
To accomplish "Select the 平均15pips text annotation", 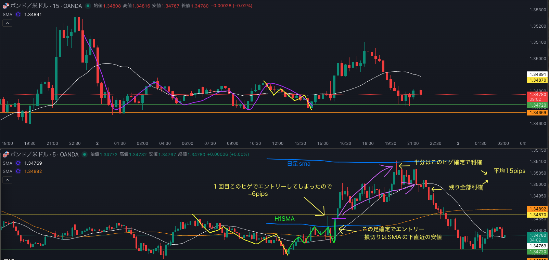I will point(509,171).
